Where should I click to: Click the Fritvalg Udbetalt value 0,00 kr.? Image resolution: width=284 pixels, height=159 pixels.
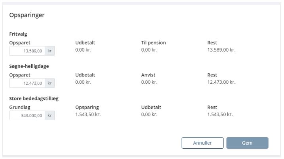click(x=83, y=50)
